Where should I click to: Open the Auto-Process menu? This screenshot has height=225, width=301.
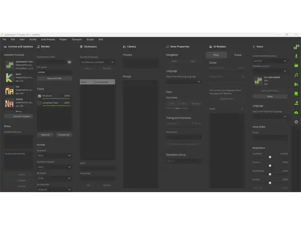(x=48, y=40)
